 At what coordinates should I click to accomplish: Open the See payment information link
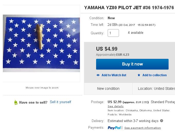pyautogui.click(x=143, y=128)
